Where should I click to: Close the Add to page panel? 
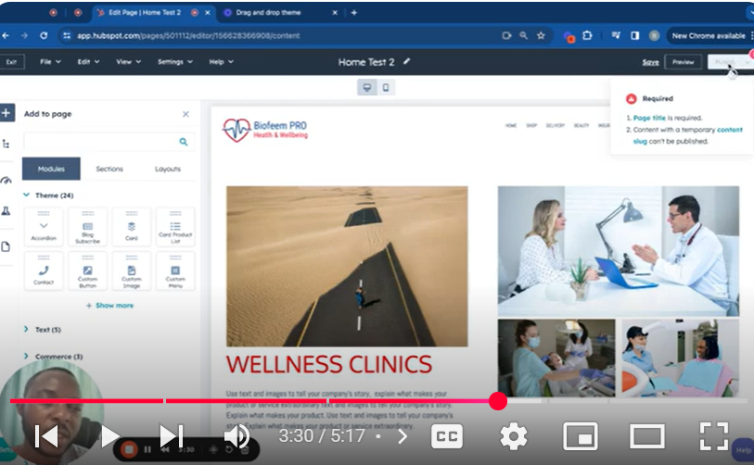(x=185, y=114)
